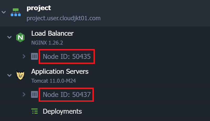210x121 pixels.
Task: Collapse the project environment chevron
Action: (x=4, y=12)
